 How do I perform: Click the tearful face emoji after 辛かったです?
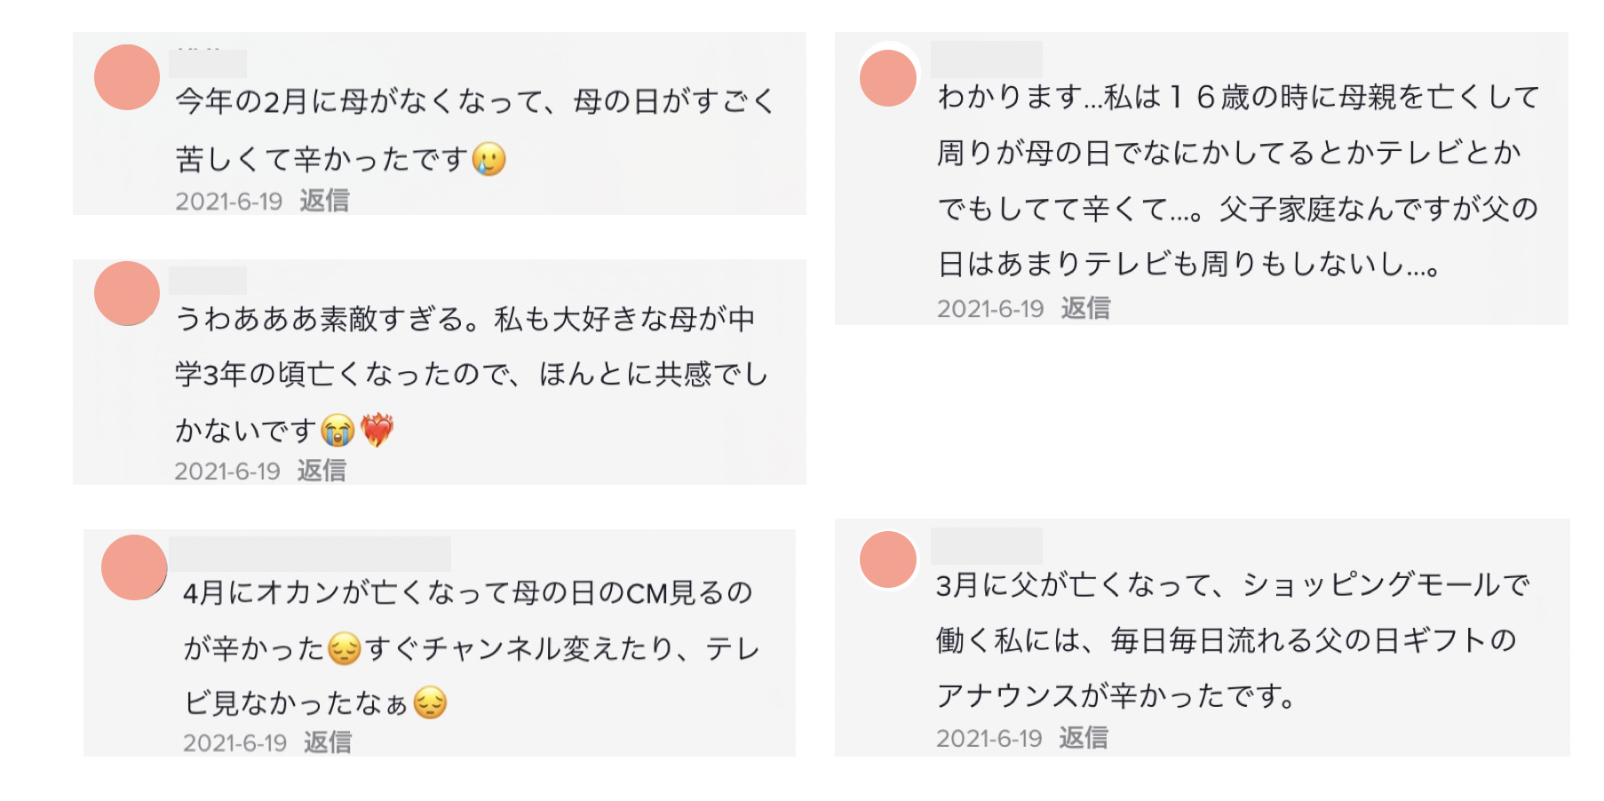(489, 159)
